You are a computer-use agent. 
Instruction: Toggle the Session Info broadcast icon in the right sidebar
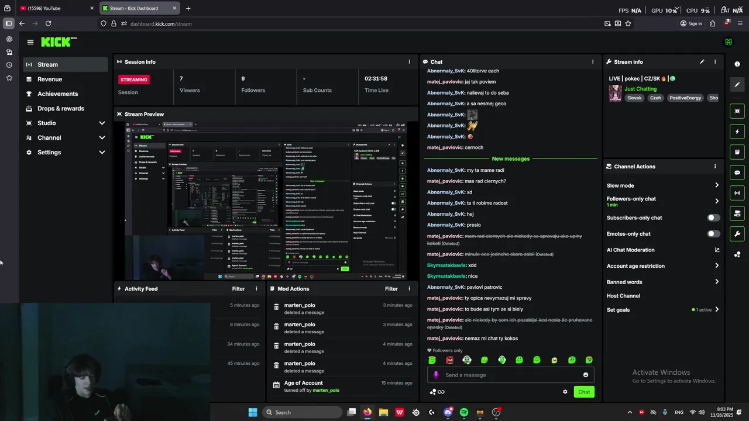pos(737,193)
